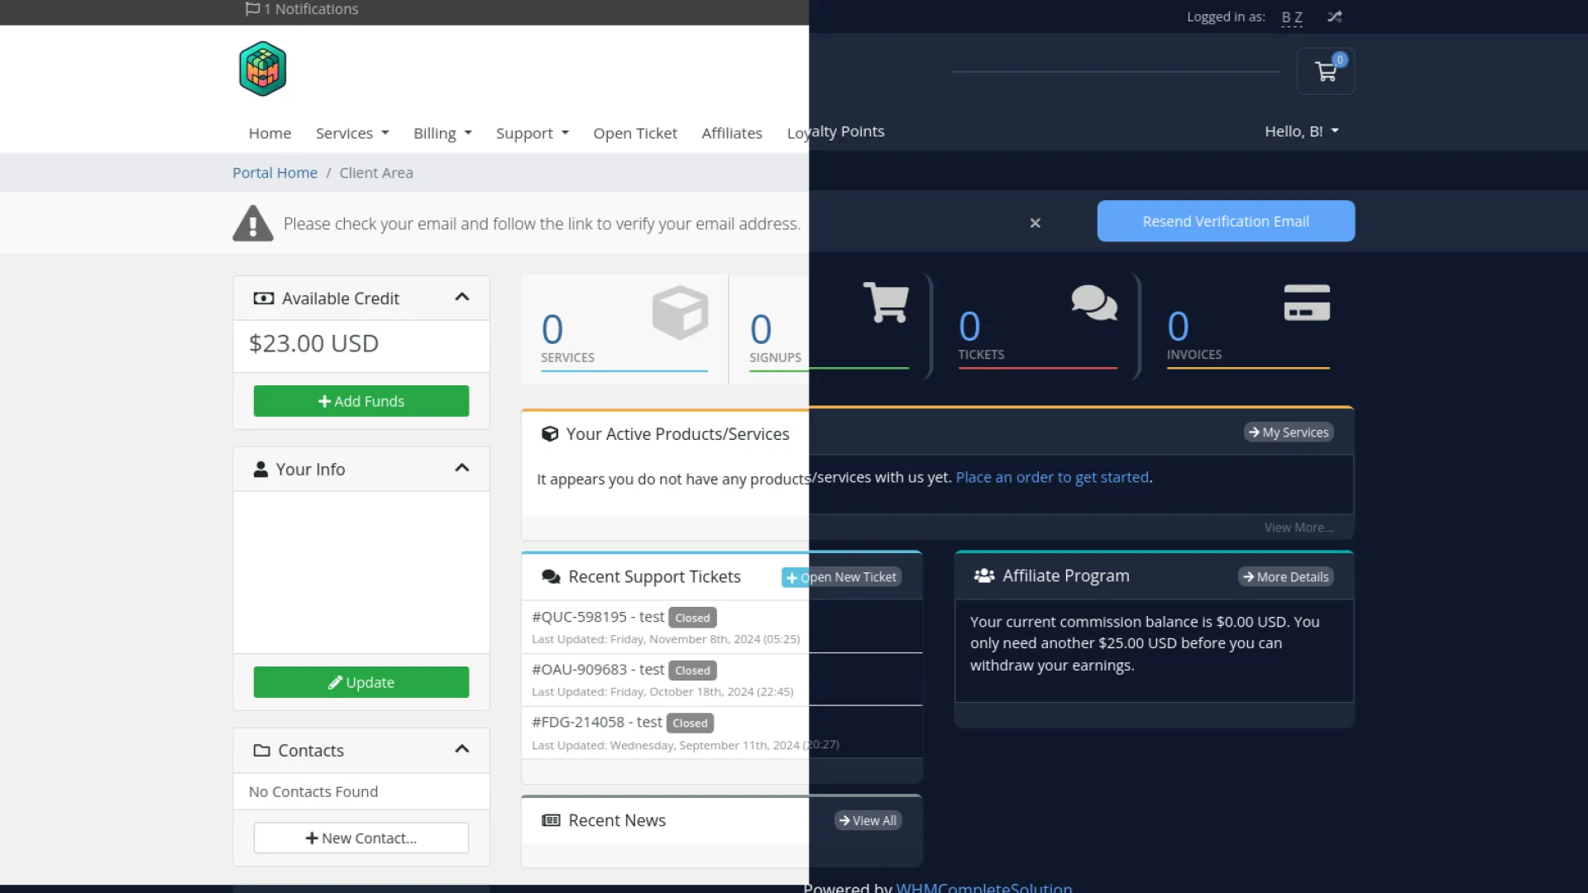This screenshot has height=893, width=1588.
Task: Click the notifications flag icon
Action: coord(252,9)
